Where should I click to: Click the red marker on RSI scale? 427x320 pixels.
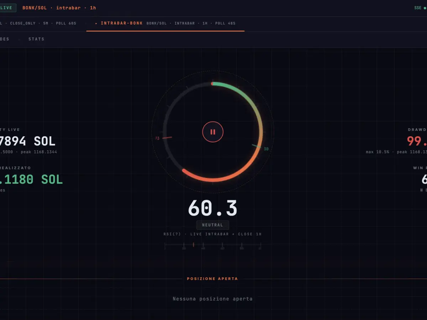pos(193,245)
